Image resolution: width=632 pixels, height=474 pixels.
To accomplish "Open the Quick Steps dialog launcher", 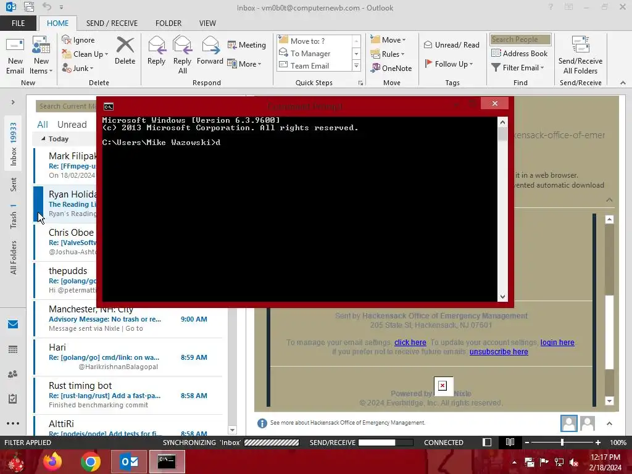I will coord(360,83).
